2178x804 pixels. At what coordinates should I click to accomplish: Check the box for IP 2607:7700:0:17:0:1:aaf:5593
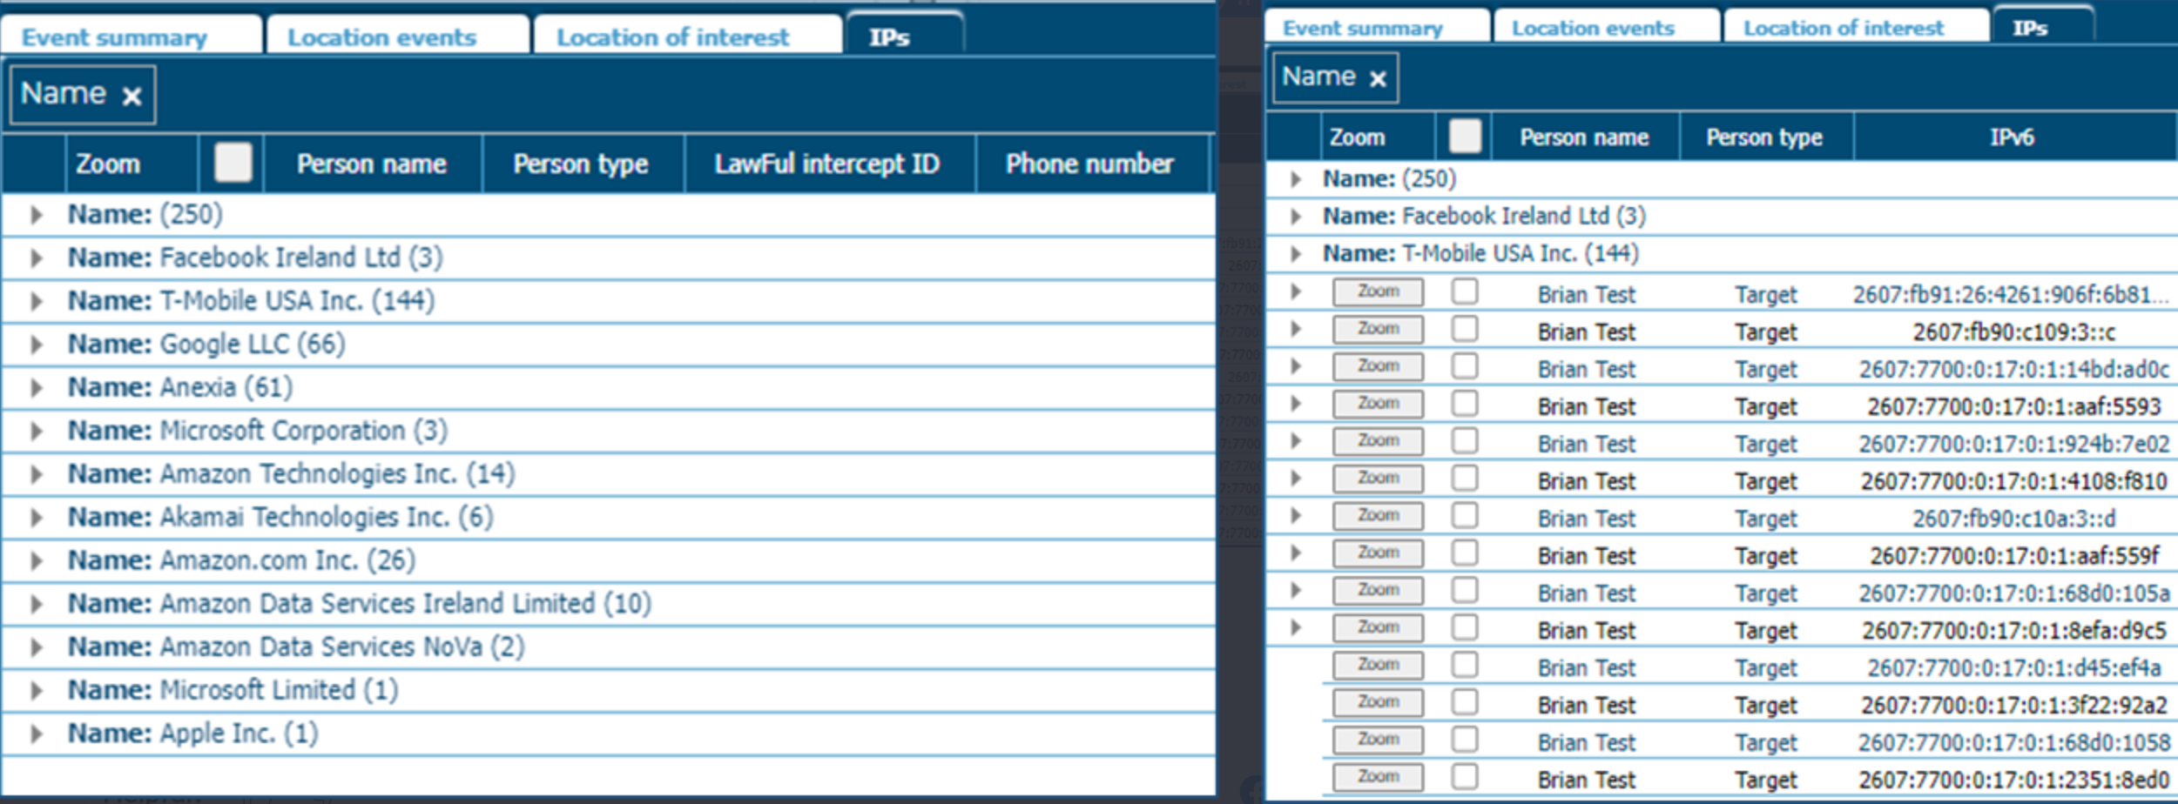pyautogui.click(x=1465, y=405)
